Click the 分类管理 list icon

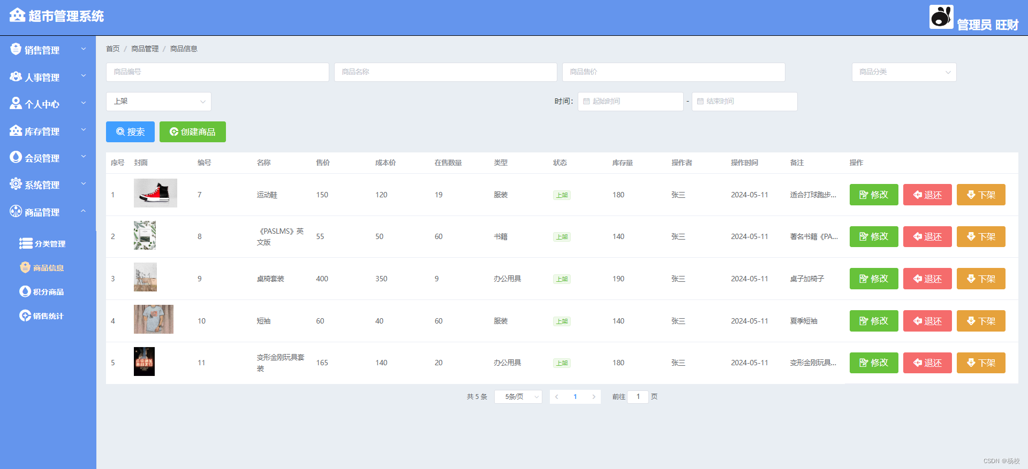[x=26, y=243]
